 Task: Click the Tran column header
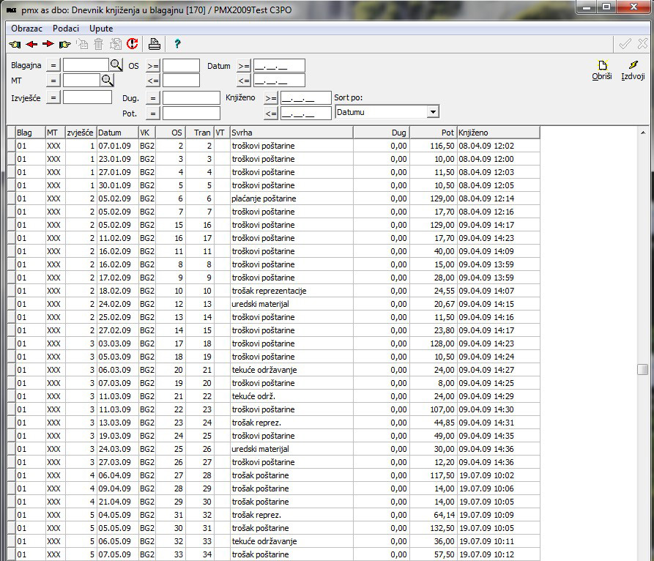(199, 133)
